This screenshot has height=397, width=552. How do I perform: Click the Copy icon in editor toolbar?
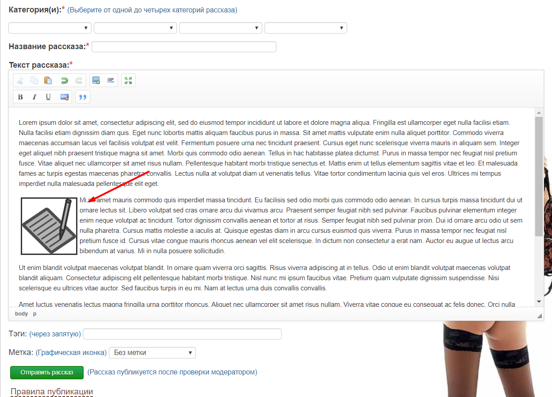click(34, 81)
